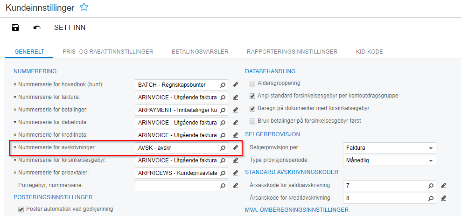The image size is (461, 216).
Task: Toggle Poster automatisk ved godkjenning checkbox
Action: 21,209
